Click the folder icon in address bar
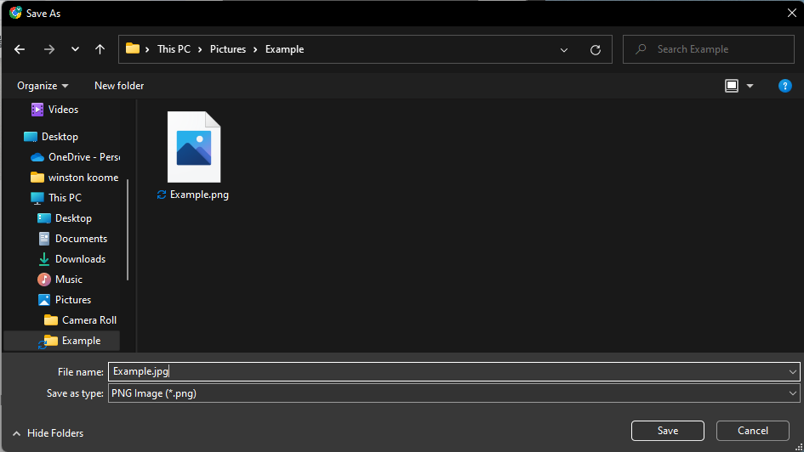Screen dimensions: 804x452 133,48
